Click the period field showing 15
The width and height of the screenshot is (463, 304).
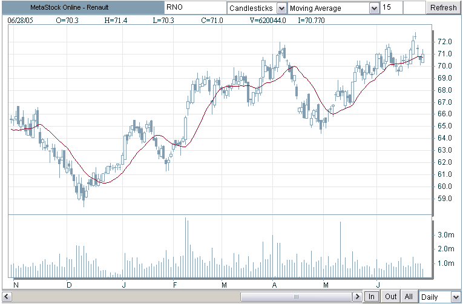(x=392, y=8)
